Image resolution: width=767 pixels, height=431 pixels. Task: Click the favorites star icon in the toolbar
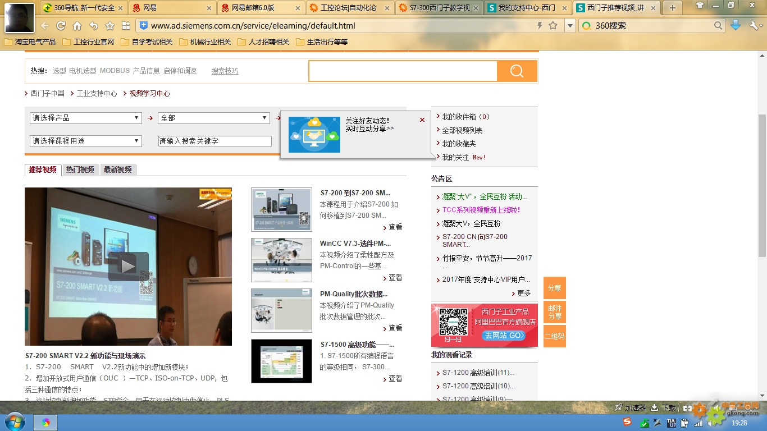pos(109,26)
